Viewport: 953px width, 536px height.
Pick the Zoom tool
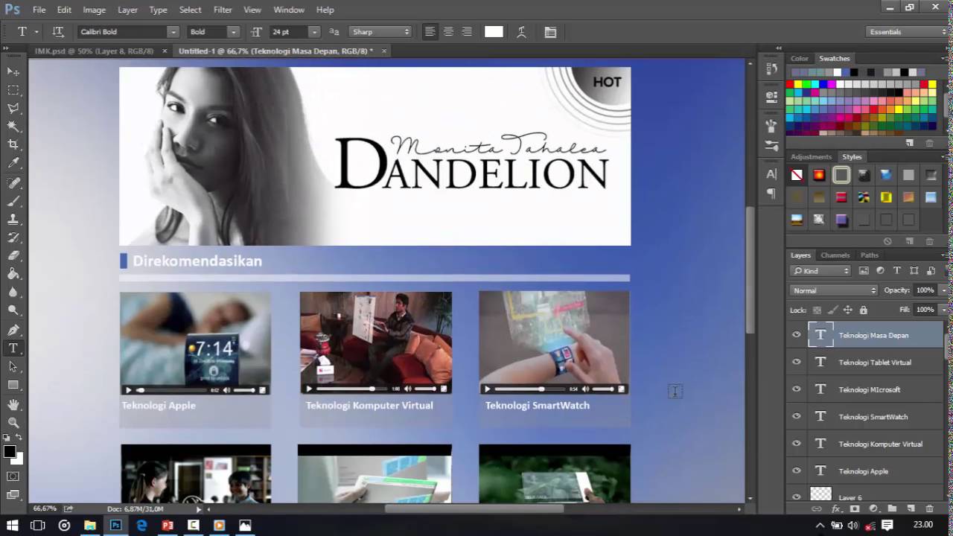pos(13,423)
